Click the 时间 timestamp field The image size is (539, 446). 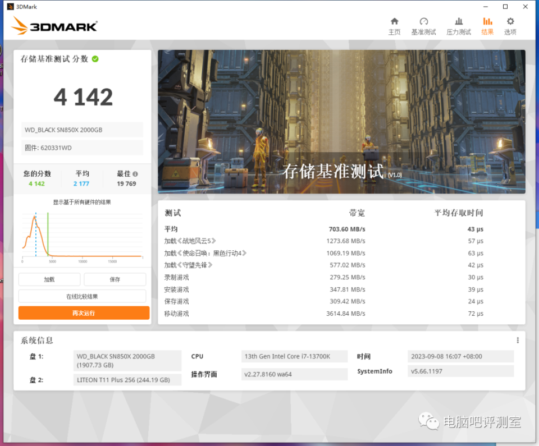coord(460,356)
